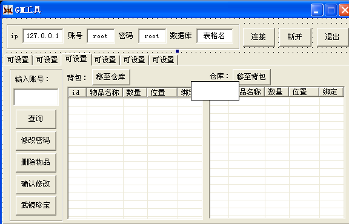Viewport: 349px width, 224px height.
Task: Click the 查询 button
Action: click(x=36, y=119)
